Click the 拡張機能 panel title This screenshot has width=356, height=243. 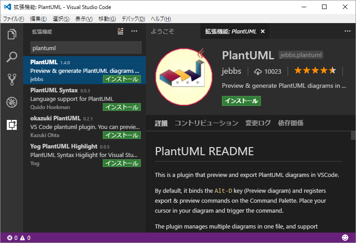pos(42,32)
